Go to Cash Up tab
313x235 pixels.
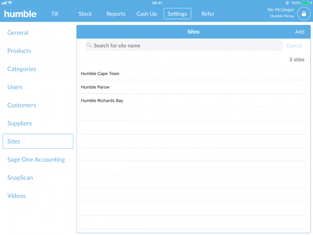tap(147, 14)
